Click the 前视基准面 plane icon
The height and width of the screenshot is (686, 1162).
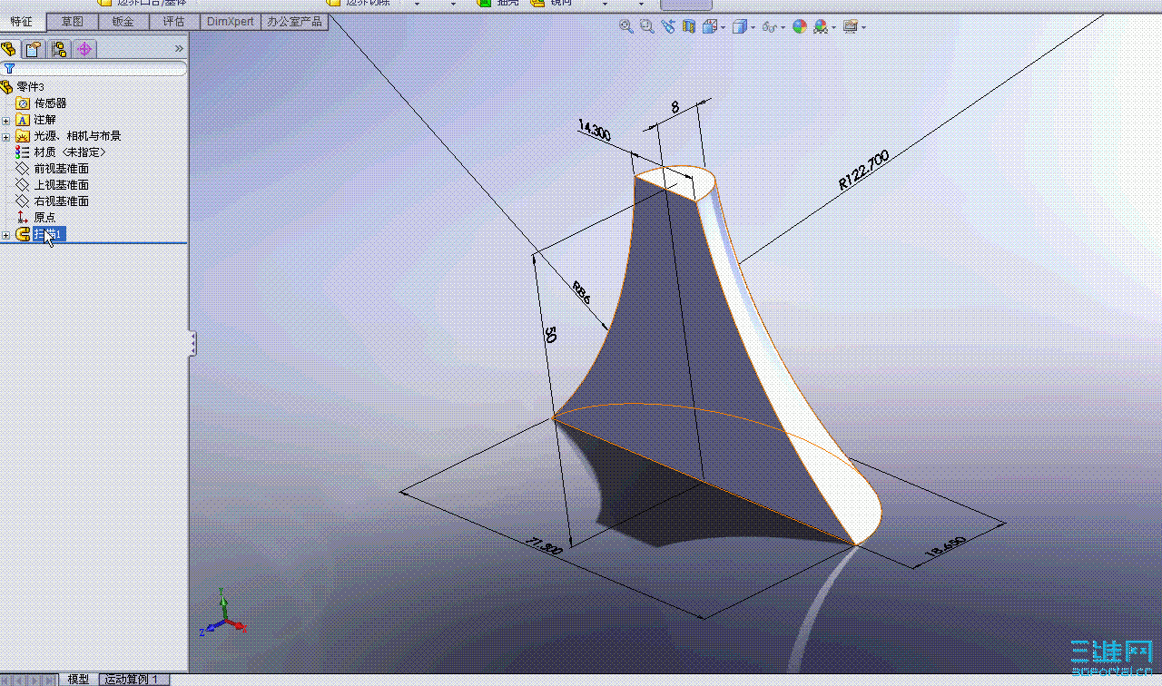(24, 169)
